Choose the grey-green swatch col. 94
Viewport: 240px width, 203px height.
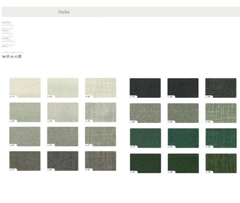click(25, 112)
